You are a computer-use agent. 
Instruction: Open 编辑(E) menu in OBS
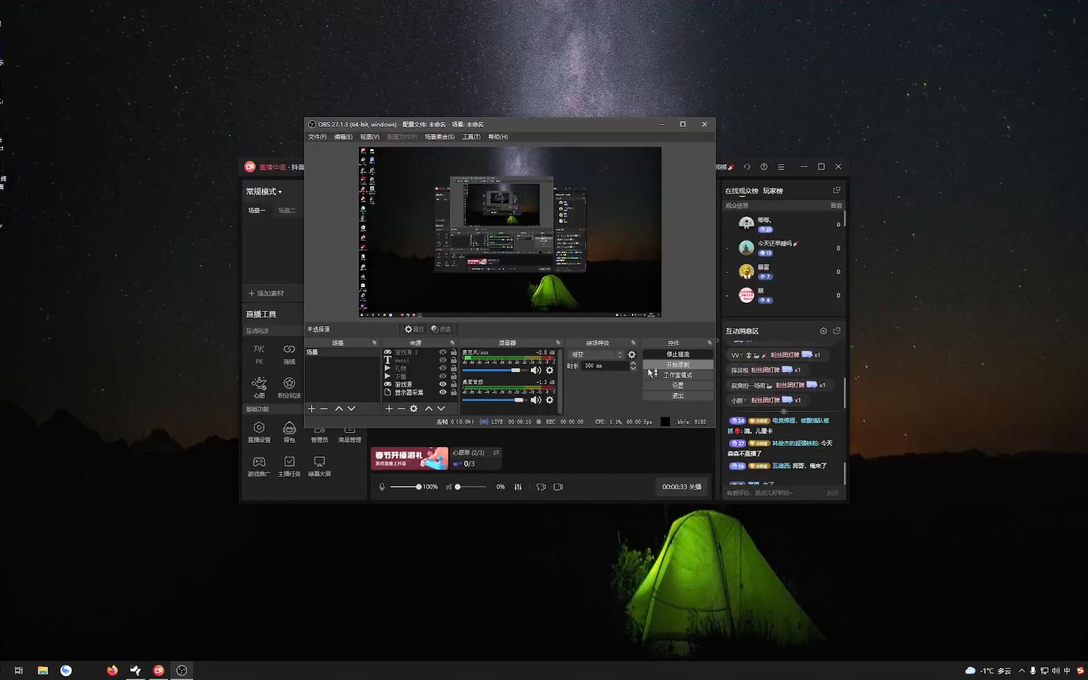pos(343,137)
